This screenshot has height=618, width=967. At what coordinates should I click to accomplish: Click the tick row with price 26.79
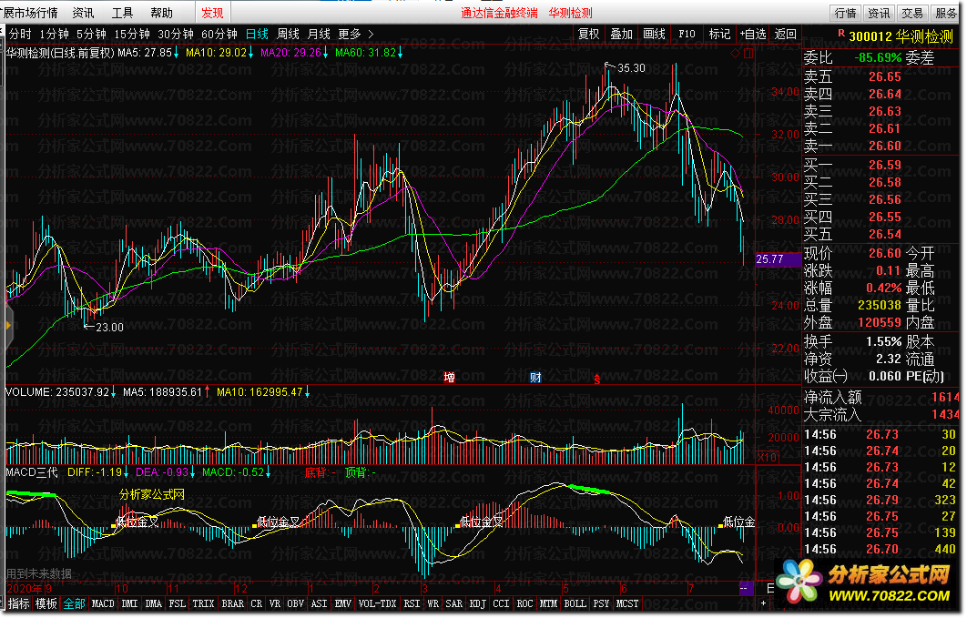[880, 500]
